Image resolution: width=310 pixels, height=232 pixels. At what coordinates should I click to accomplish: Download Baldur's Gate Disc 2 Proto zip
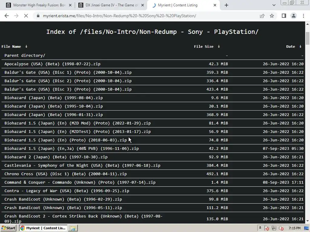coord(68,81)
